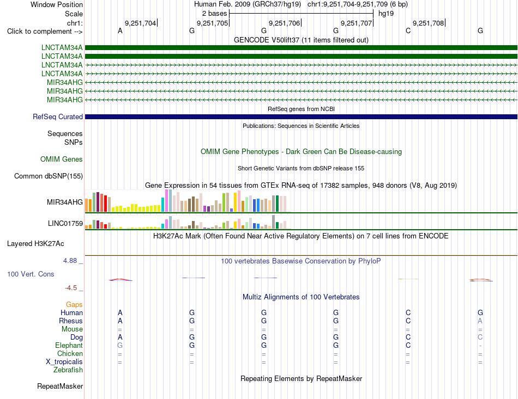This screenshot has height=399, width=518.
Task: Click base C in the complement sequence row
Action: (x=408, y=30)
